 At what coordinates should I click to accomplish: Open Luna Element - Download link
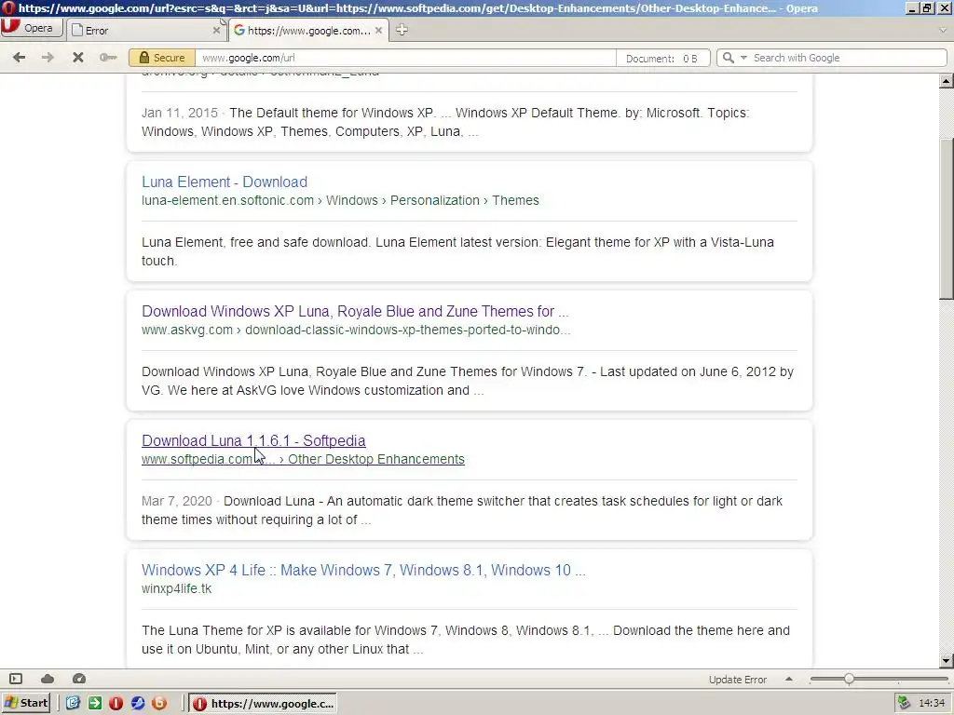[x=225, y=182]
